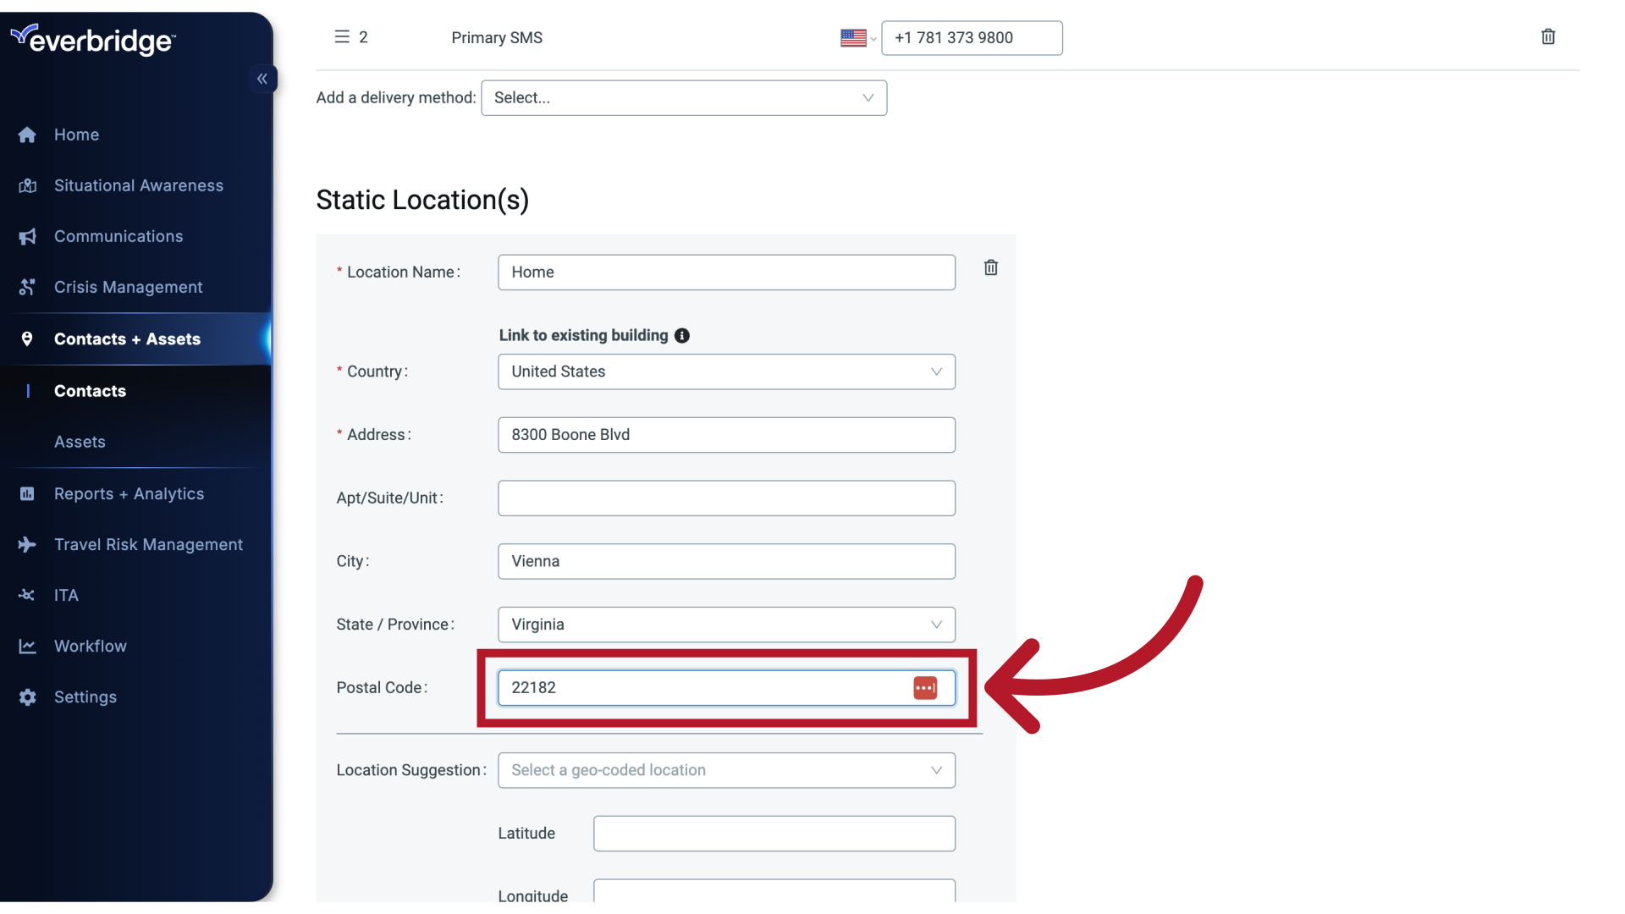Click the Travel Risk Management airplane icon

click(28, 544)
